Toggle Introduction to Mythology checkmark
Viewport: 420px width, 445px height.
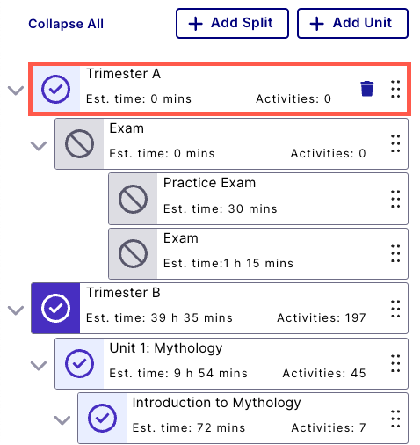(x=102, y=419)
